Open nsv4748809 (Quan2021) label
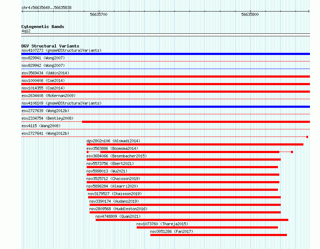This screenshot has height=249, width=320. [118, 216]
